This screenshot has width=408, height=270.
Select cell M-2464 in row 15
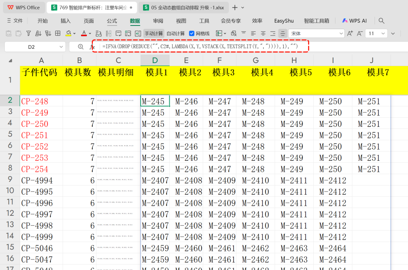tap(333, 248)
